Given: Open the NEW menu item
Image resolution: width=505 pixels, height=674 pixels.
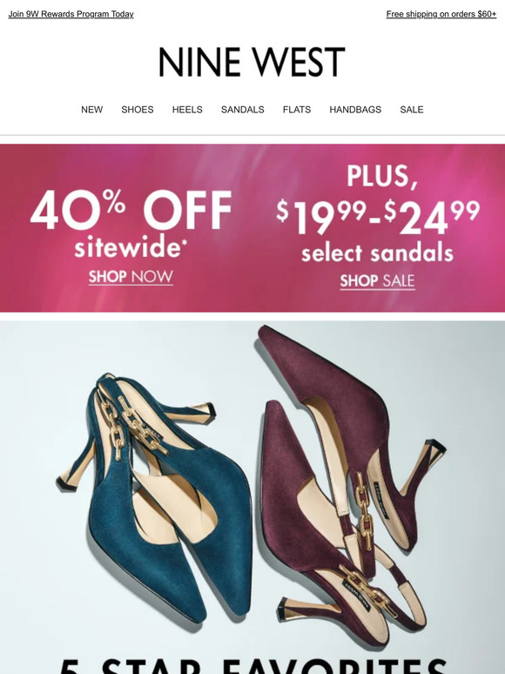Looking at the screenshot, I should click(92, 110).
